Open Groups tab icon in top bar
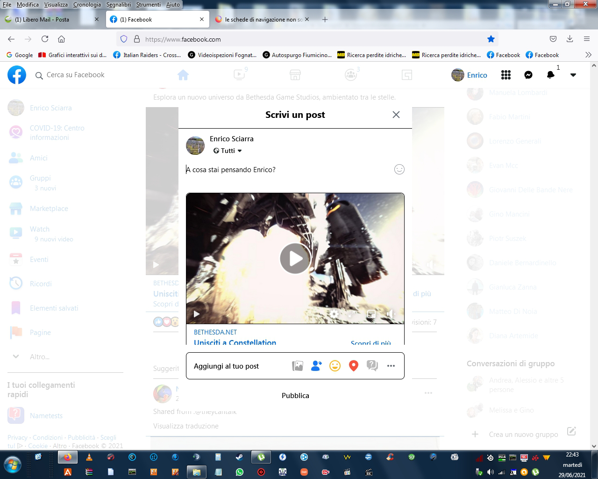The image size is (598, 479). (x=351, y=75)
